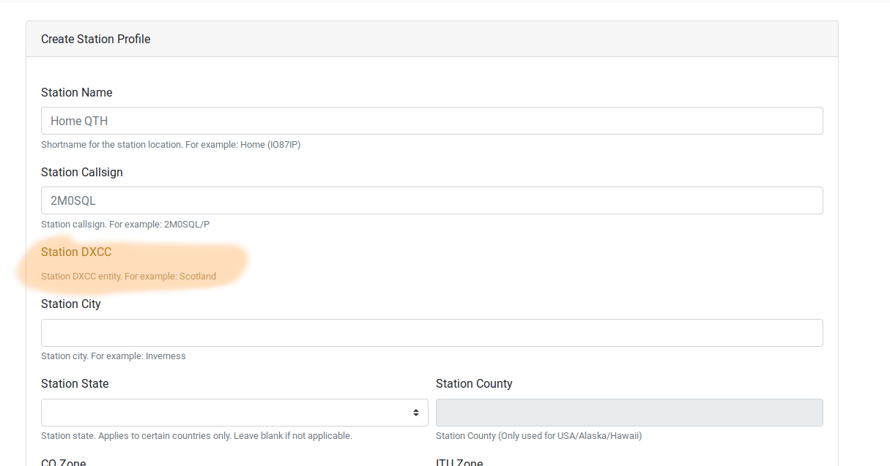Click the helper text under Station Callsign

[x=125, y=224]
